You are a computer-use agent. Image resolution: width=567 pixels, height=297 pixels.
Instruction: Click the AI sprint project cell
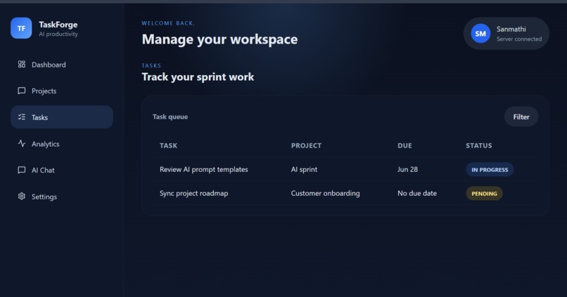(x=304, y=169)
